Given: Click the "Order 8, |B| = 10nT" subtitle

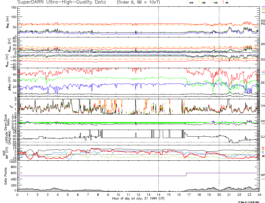Looking at the screenshot, I should click(138, 2).
